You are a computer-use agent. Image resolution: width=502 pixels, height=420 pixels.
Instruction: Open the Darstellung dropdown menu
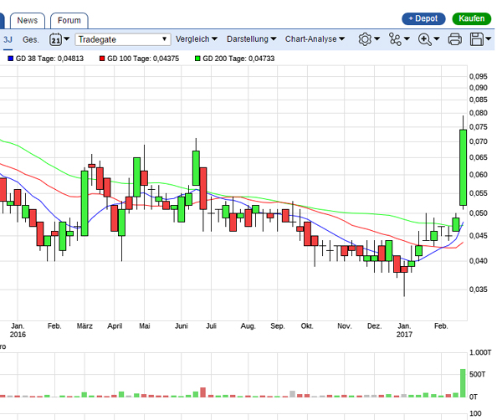(x=251, y=39)
